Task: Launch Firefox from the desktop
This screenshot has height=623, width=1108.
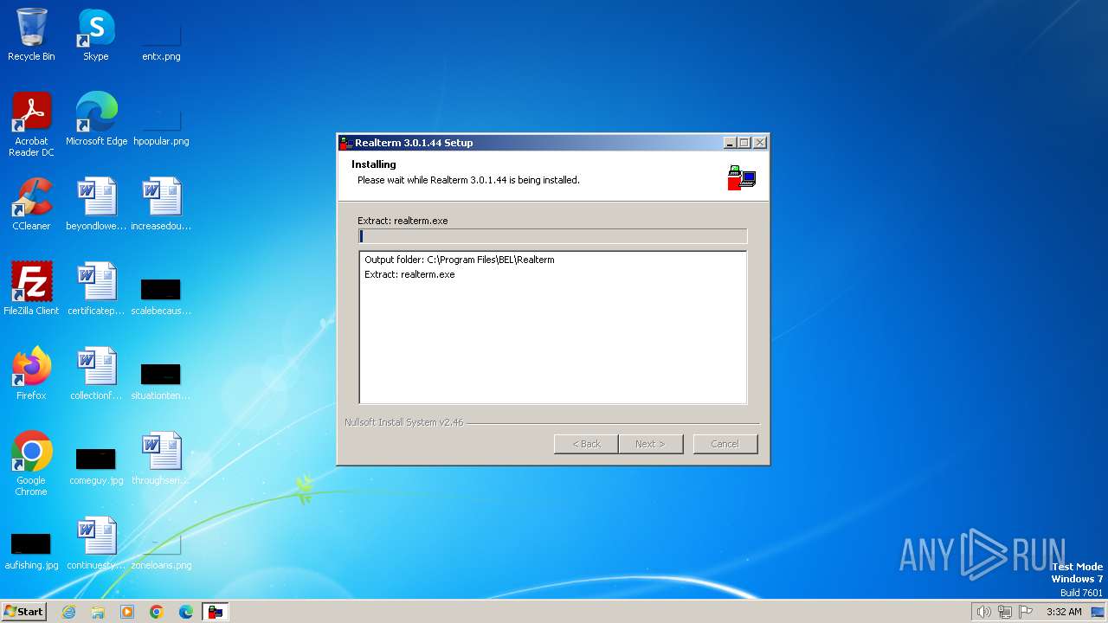Action: (x=31, y=374)
